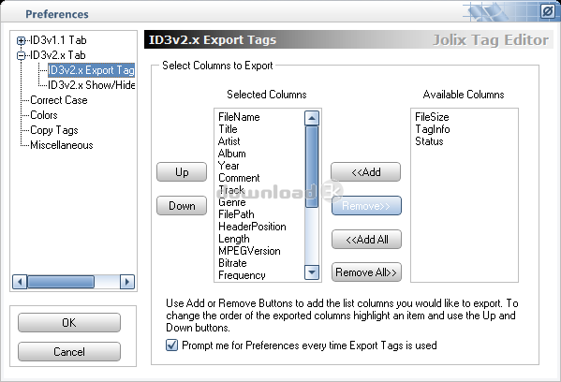Select FileSize in Available Columns
This screenshot has width=561, height=382.
432,117
